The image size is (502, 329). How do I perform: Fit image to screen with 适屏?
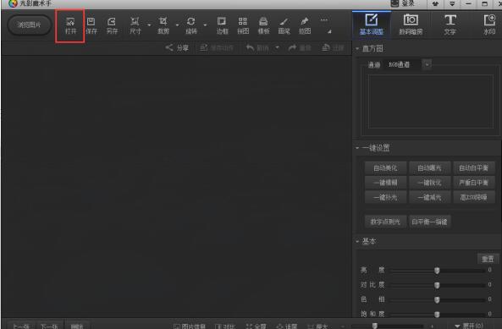[287, 326]
